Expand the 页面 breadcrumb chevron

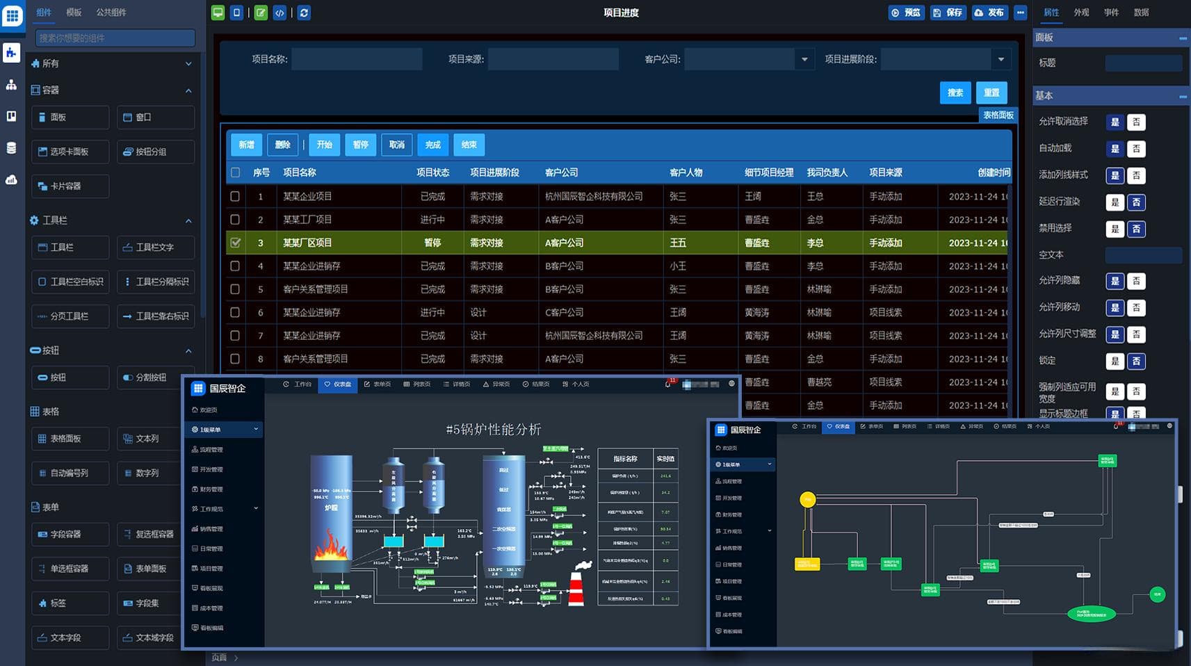tap(236, 658)
